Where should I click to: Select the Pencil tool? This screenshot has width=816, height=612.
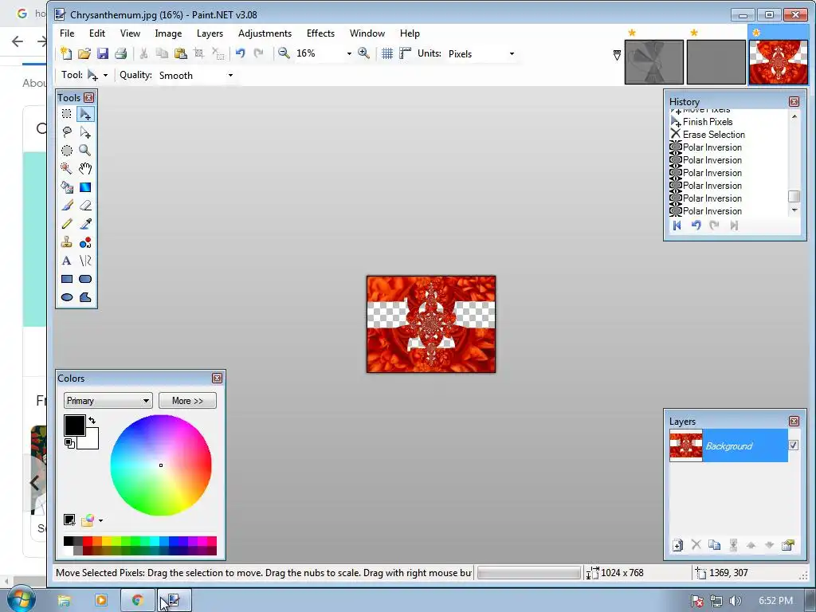[x=67, y=224]
